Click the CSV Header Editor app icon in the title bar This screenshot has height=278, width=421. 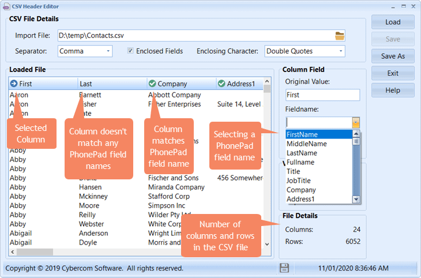6,6
